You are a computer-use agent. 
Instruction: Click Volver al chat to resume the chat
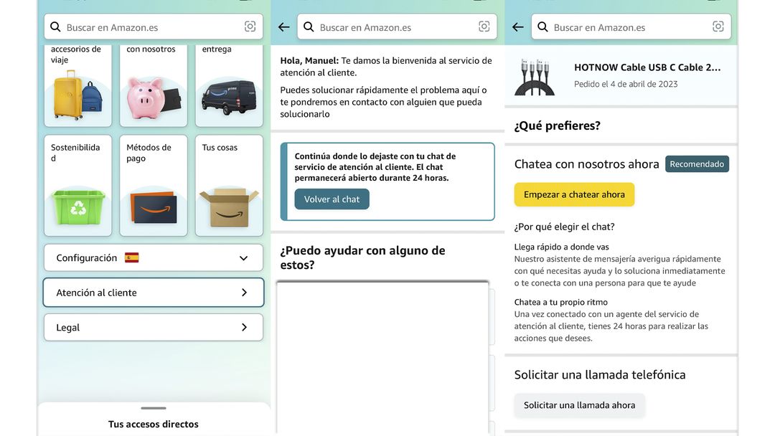[332, 199]
